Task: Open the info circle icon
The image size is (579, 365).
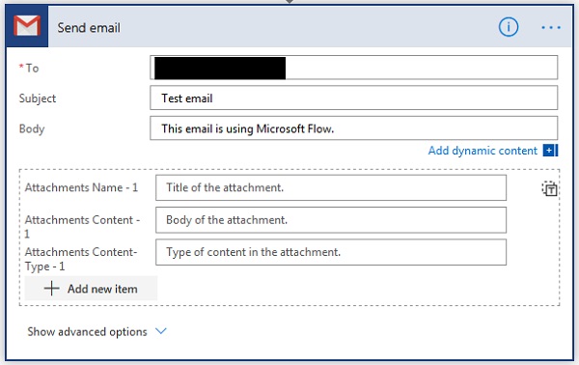Action: coord(509,27)
